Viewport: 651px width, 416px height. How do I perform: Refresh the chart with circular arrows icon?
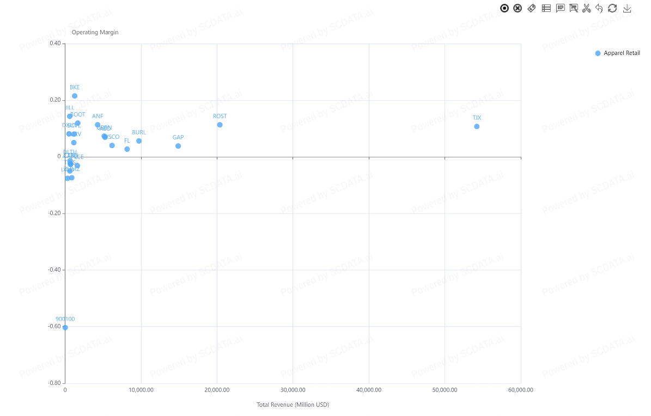(x=612, y=8)
